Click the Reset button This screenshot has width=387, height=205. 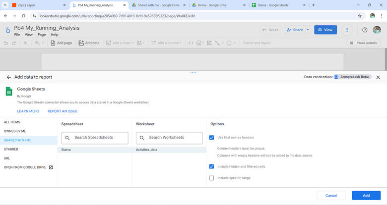click(x=270, y=30)
